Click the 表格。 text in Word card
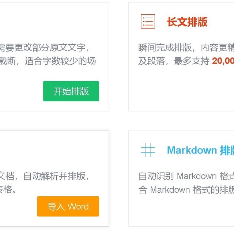 click(x=8, y=189)
